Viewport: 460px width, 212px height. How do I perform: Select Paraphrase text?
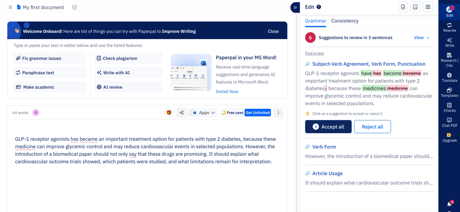(50, 73)
